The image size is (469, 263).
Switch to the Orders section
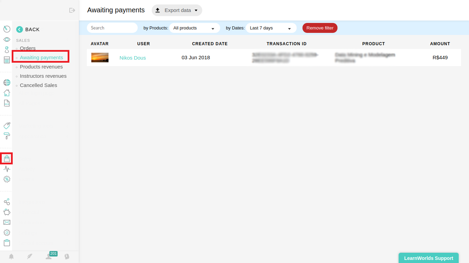click(x=27, y=48)
